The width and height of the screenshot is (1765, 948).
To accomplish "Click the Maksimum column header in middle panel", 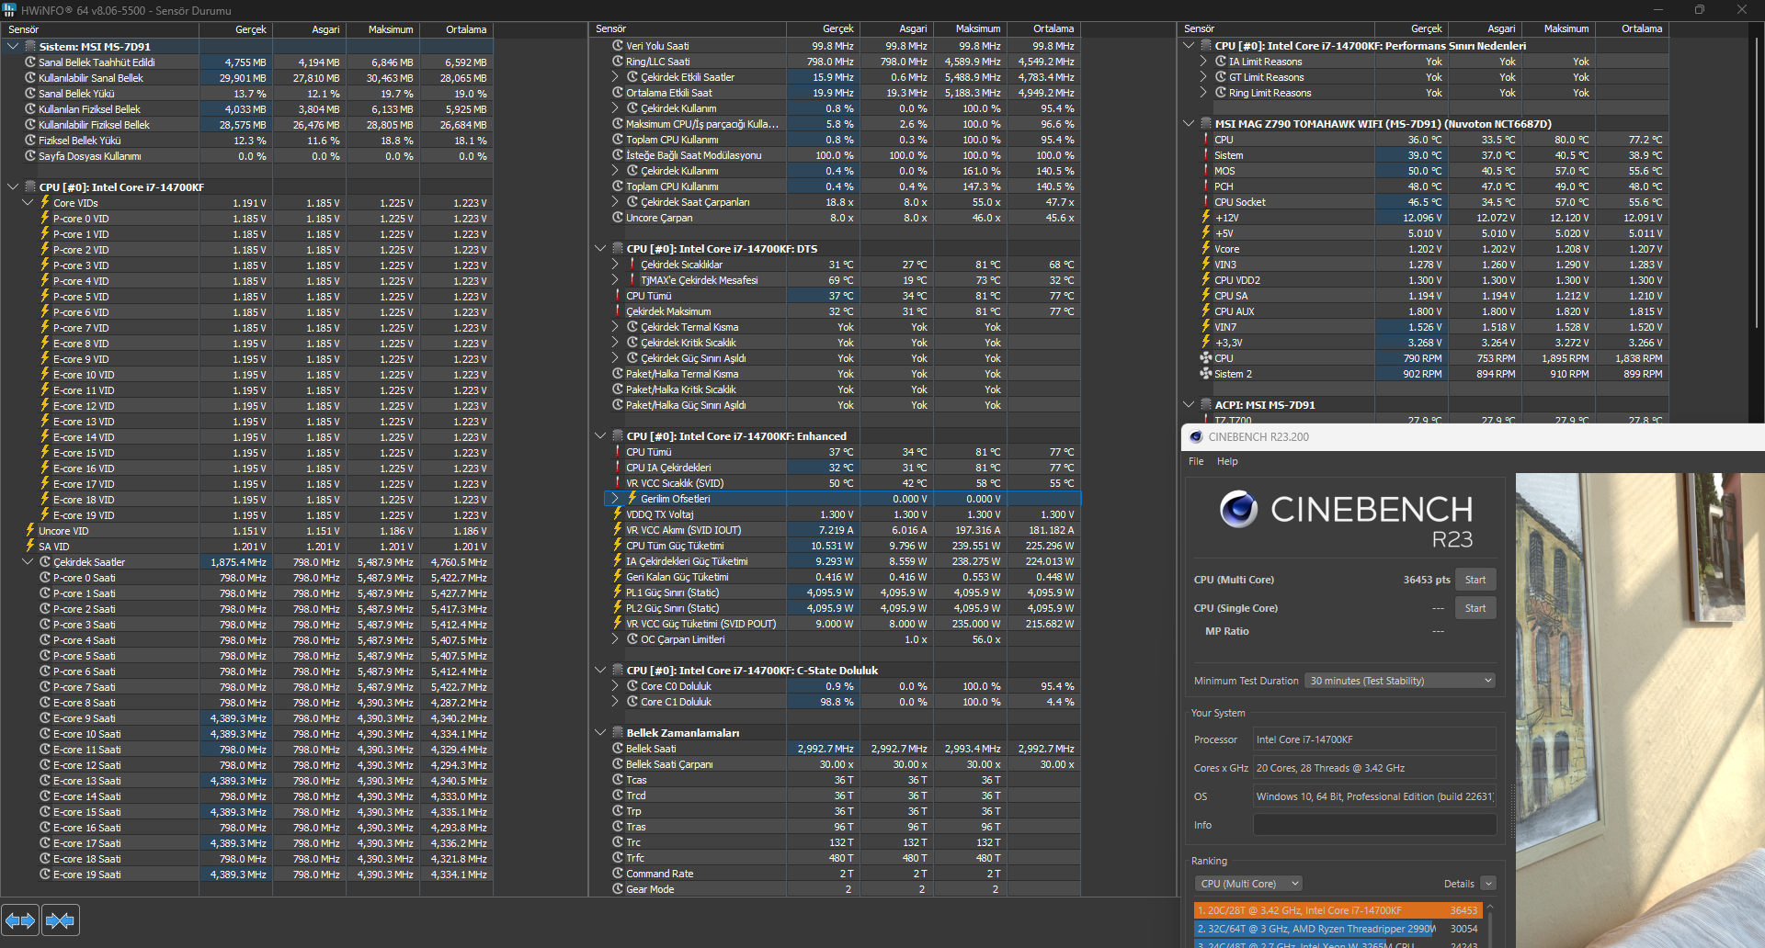I will pos(970,28).
